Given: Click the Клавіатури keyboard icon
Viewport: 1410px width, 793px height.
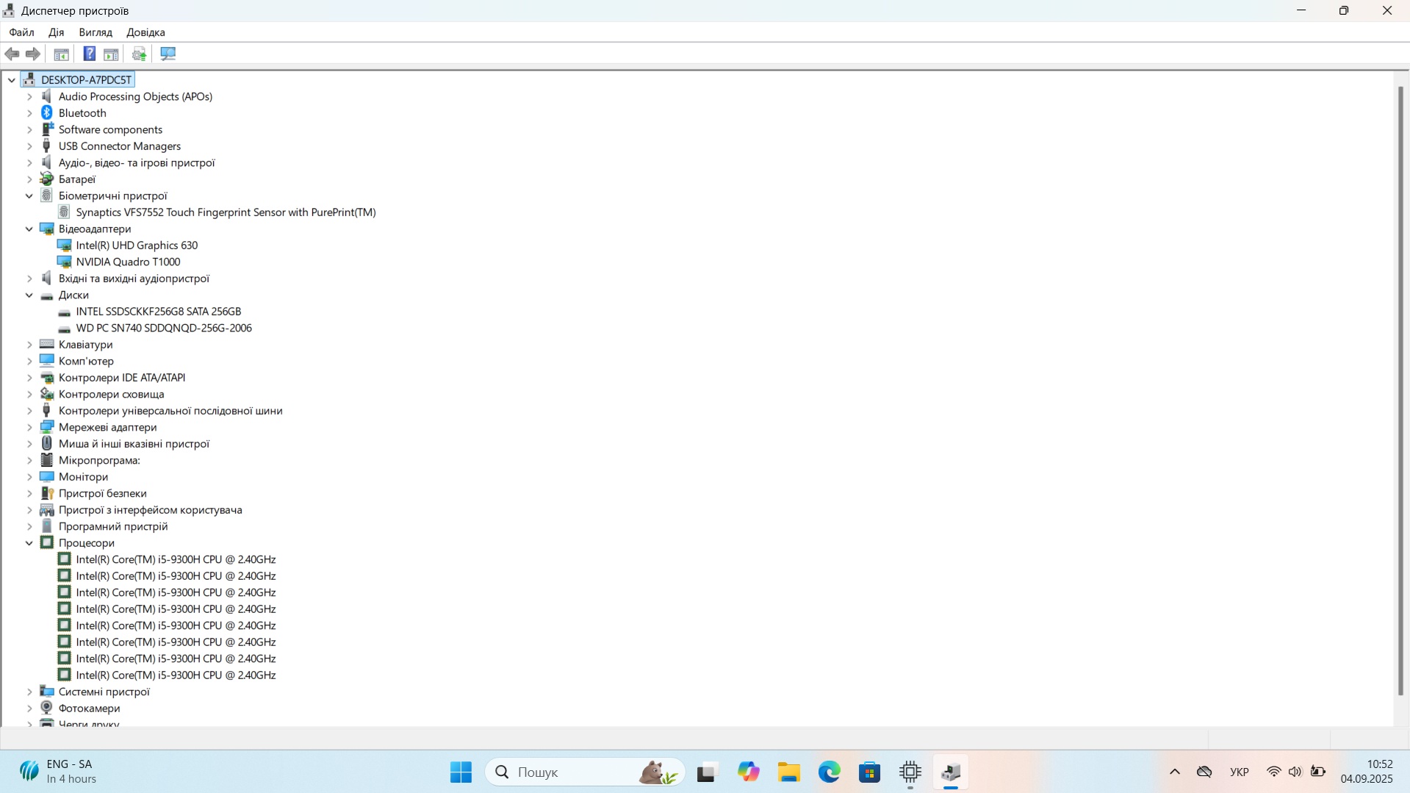Looking at the screenshot, I should tap(46, 344).
